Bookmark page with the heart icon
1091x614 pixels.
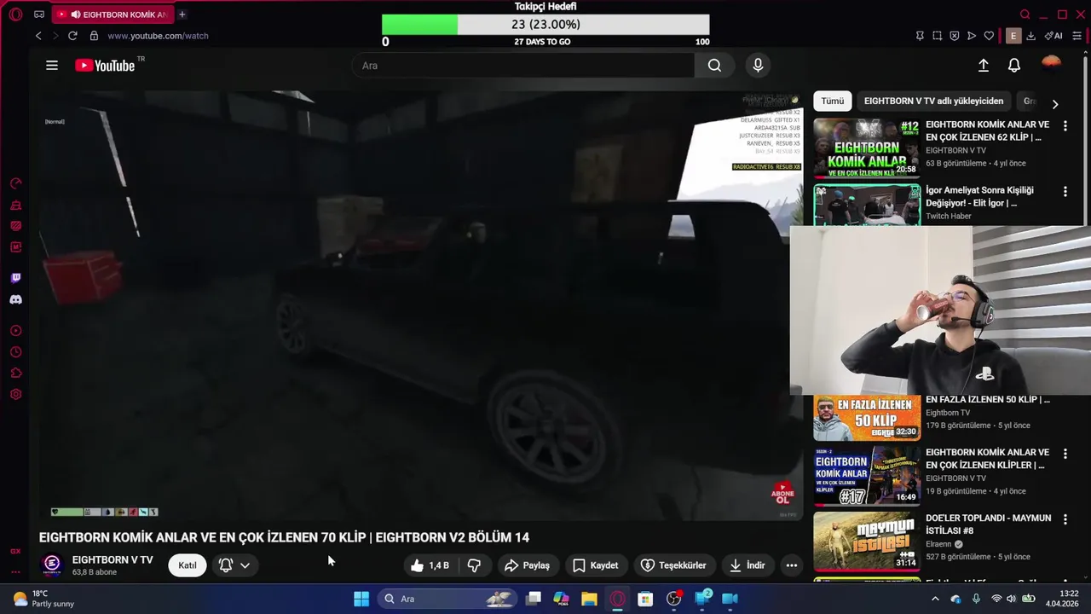point(989,36)
